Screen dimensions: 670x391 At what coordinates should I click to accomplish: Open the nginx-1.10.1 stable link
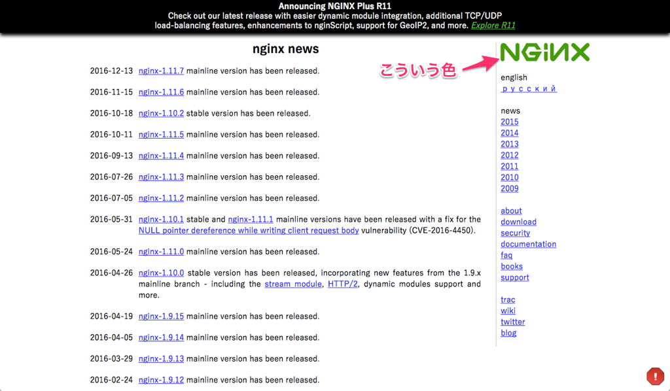[161, 220]
